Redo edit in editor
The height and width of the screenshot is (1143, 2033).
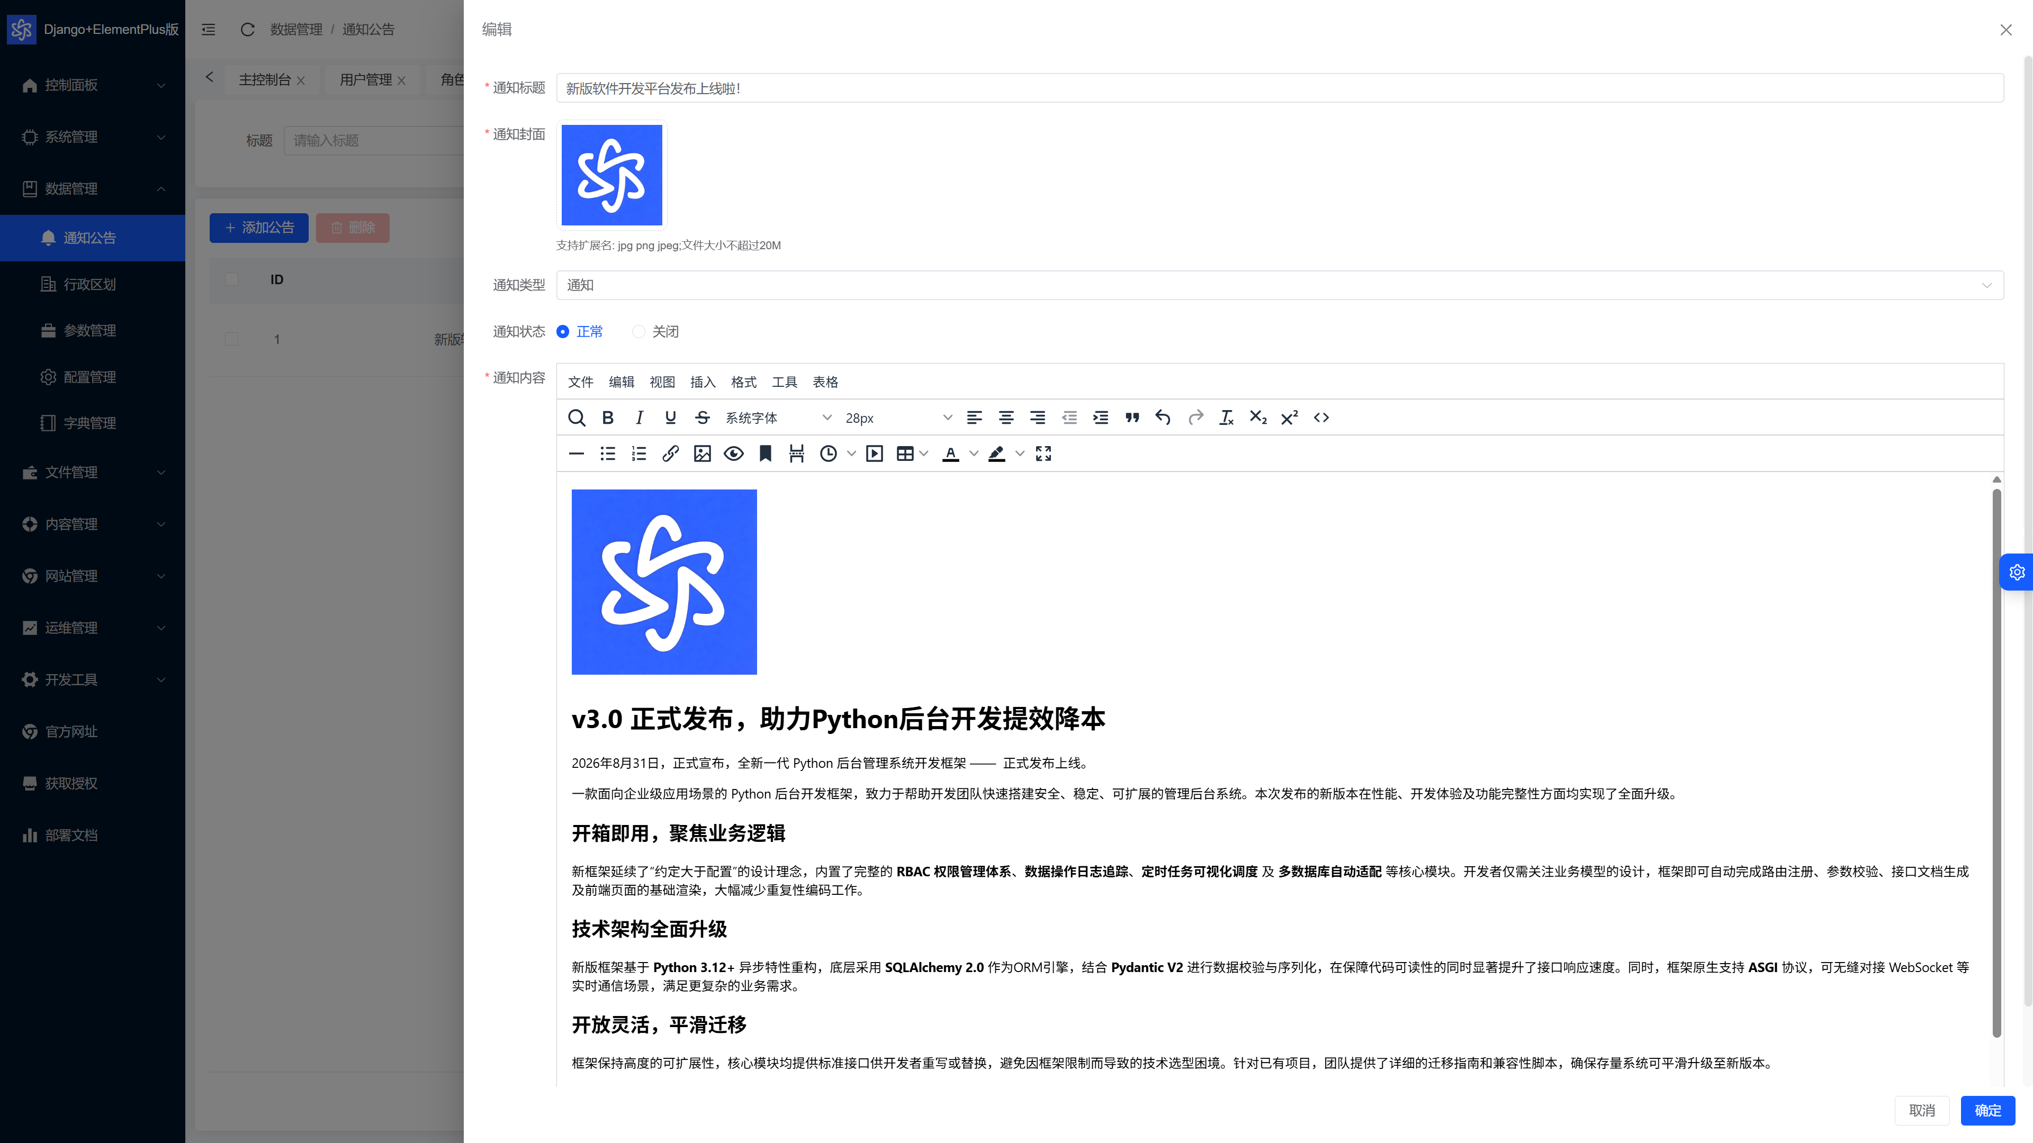pos(1195,418)
